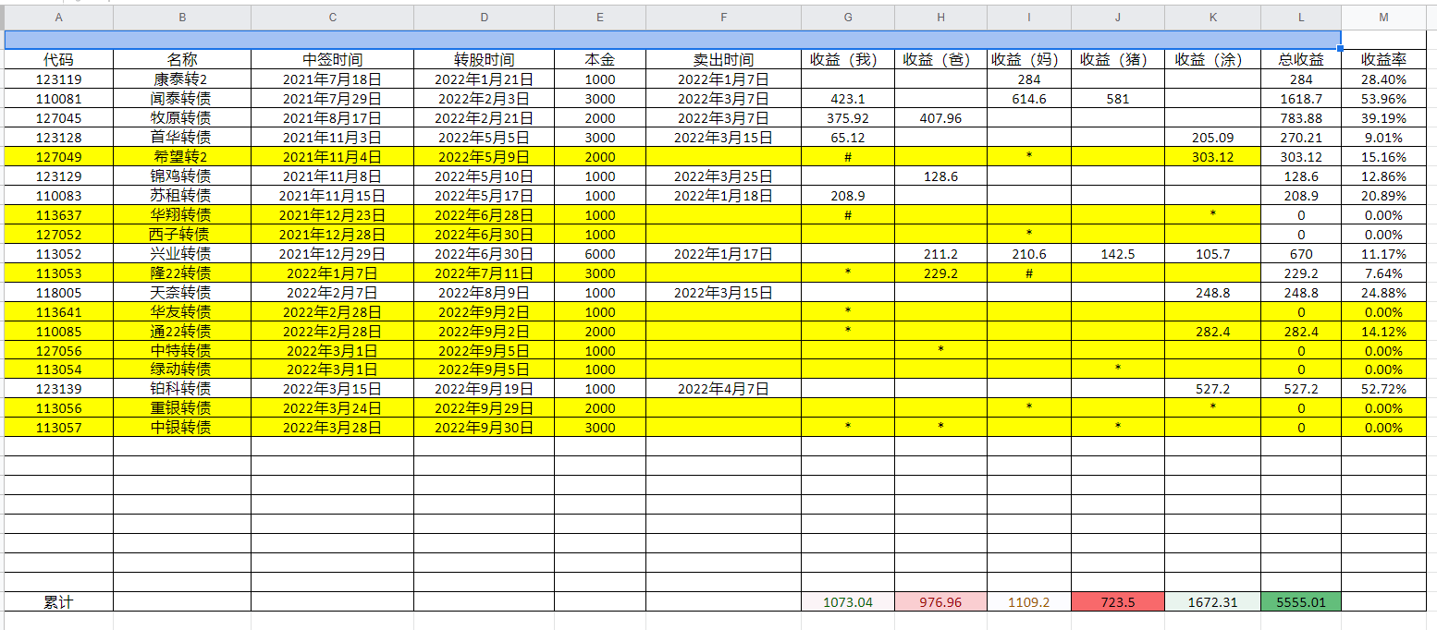Select the yellow 通22转债 cell
The width and height of the screenshot is (1437, 630).
[x=182, y=332]
